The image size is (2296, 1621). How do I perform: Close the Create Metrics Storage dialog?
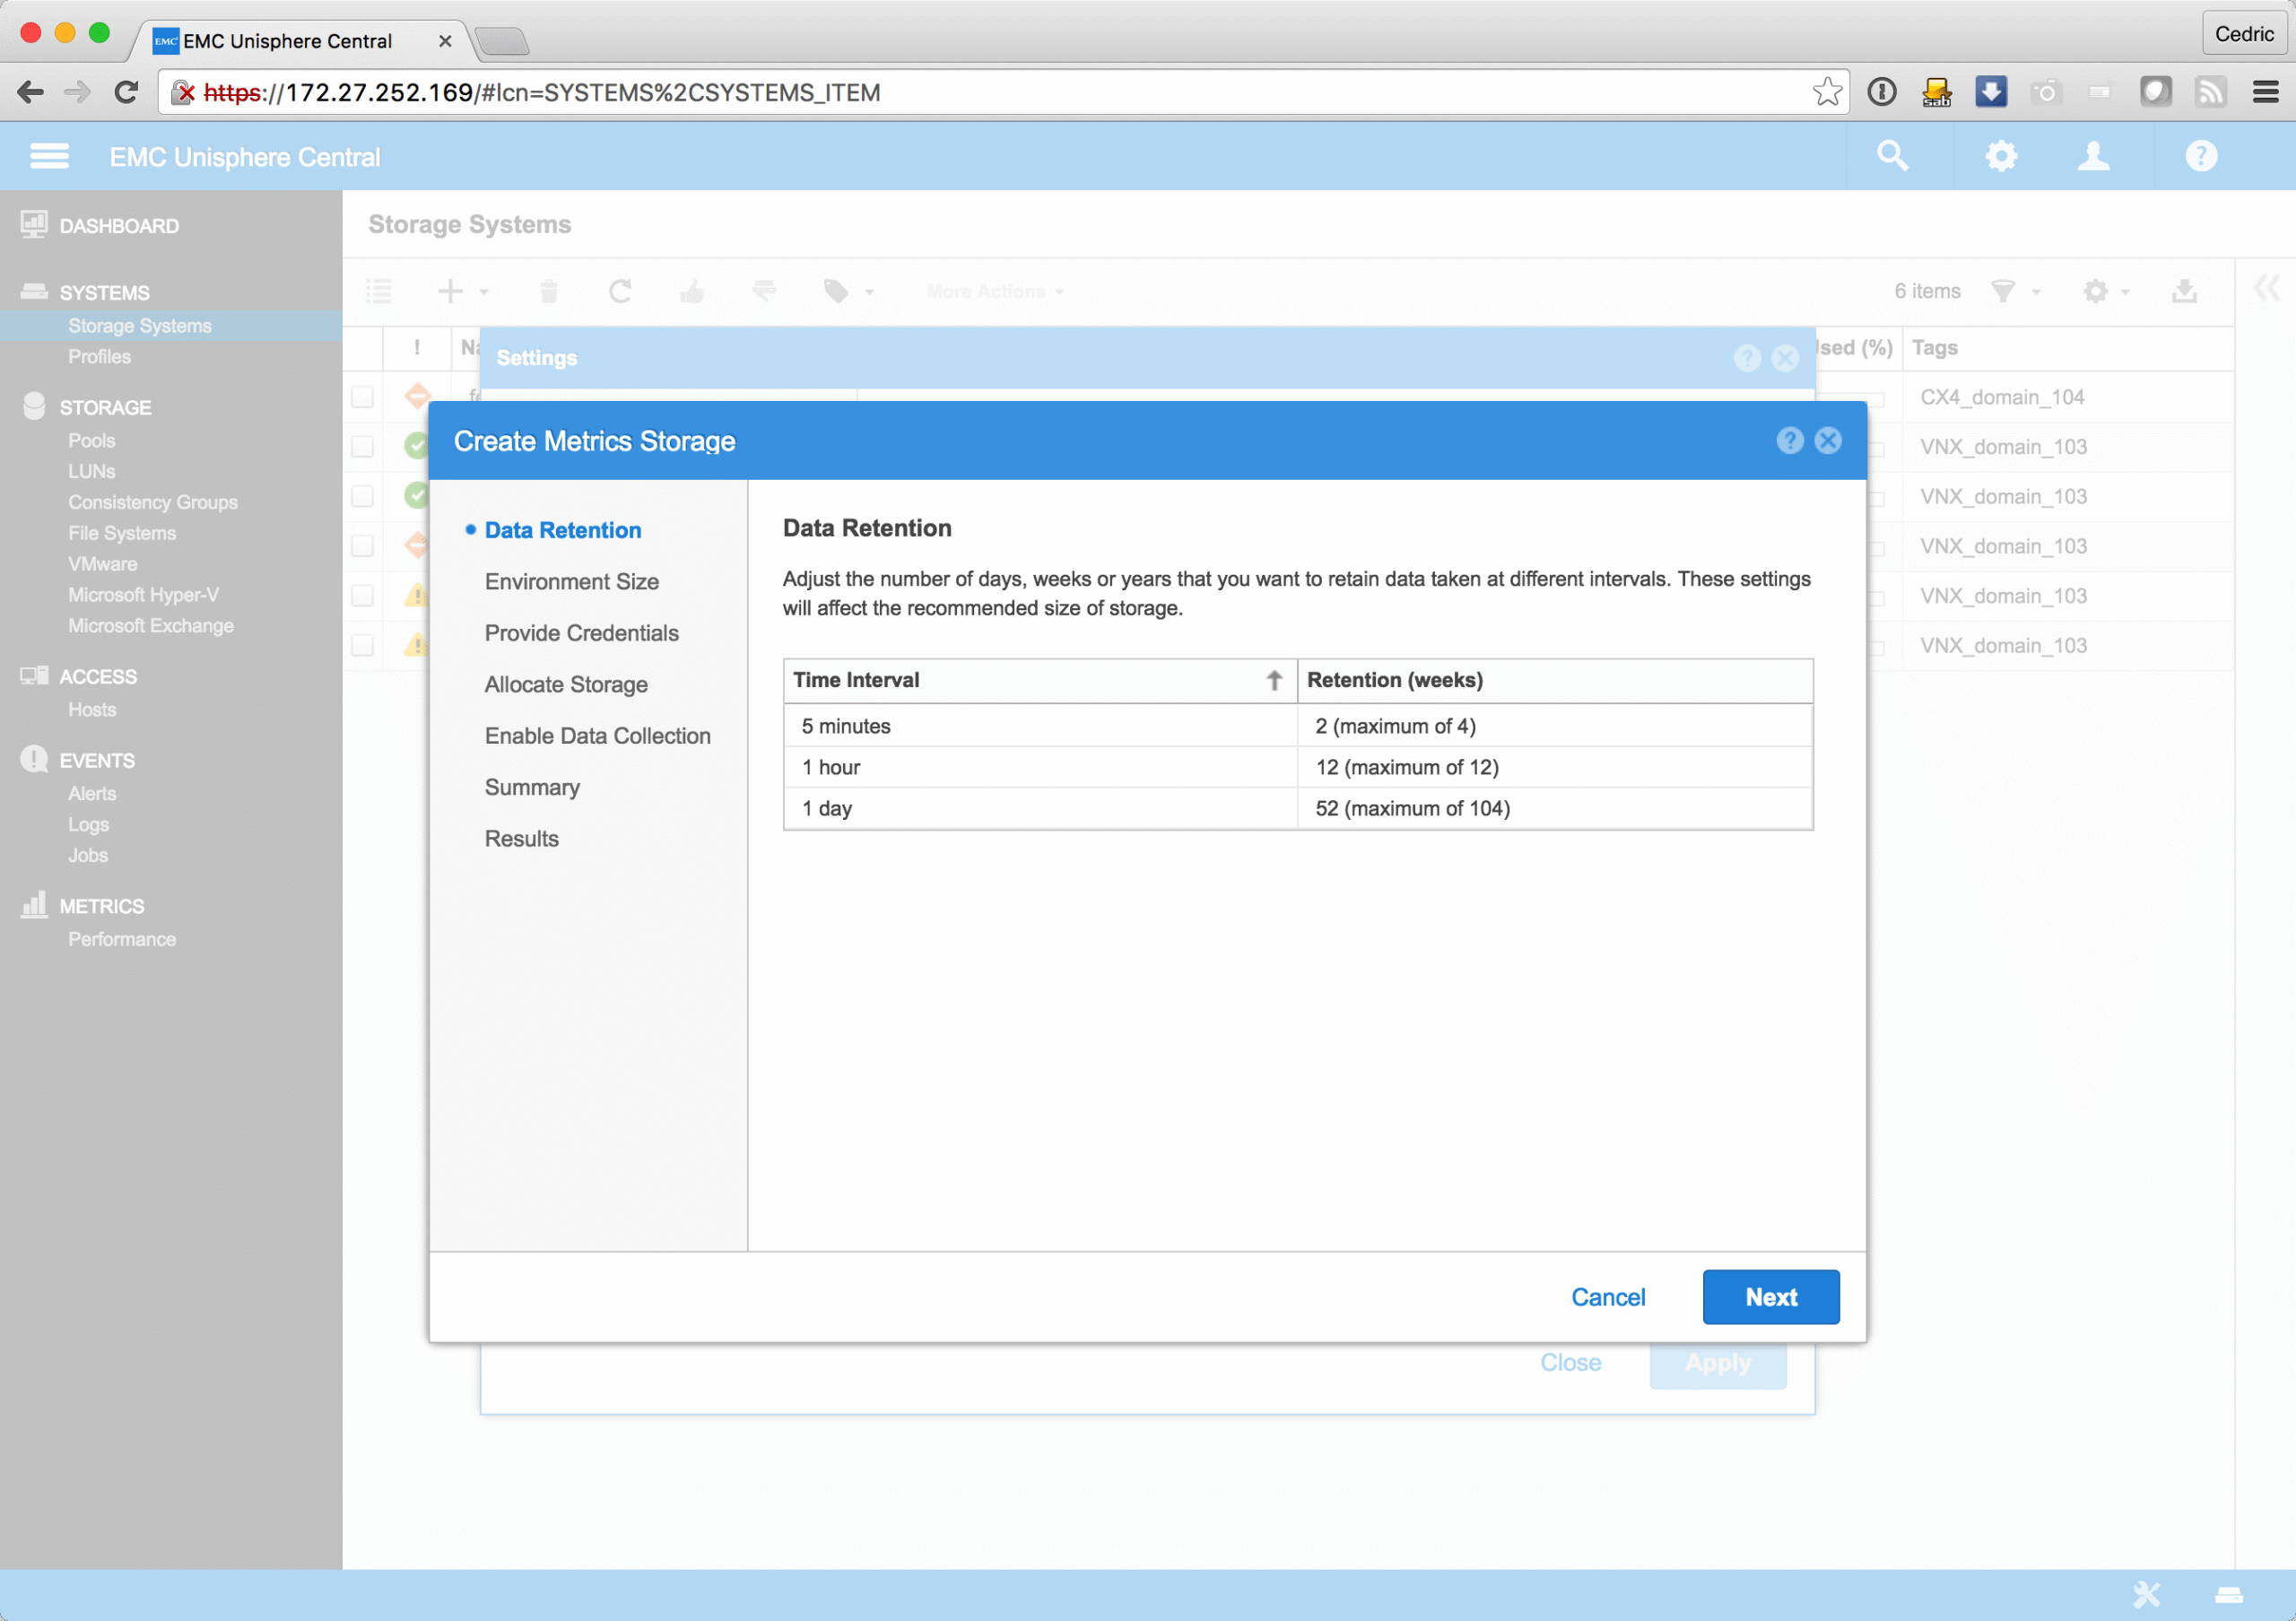(x=1828, y=441)
